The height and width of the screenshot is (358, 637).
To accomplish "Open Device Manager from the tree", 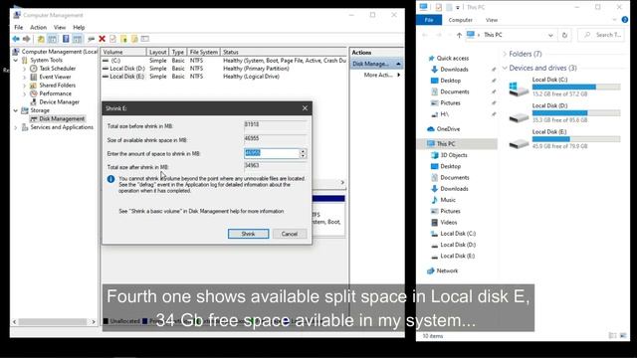I will [60, 102].
